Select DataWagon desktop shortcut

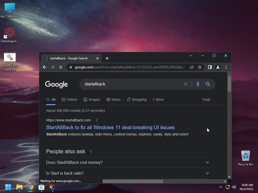point(10,35)
